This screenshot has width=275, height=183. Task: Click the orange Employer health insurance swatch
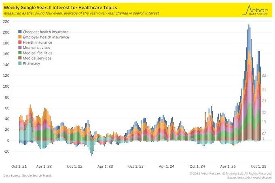tap(20, 37)
